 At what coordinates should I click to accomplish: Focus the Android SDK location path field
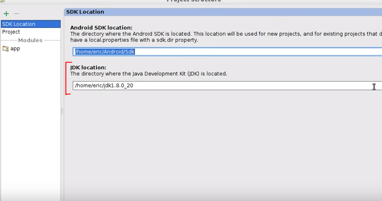227,52
